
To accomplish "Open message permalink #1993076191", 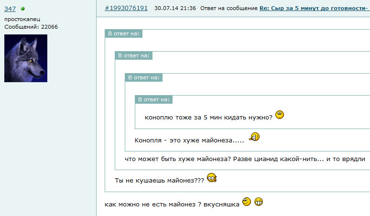I will pos(126,8).
